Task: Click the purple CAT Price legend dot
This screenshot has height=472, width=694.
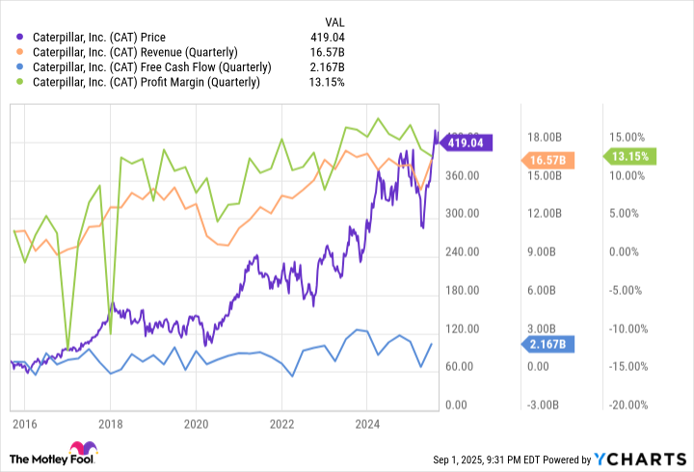Action: click(19, 38)
